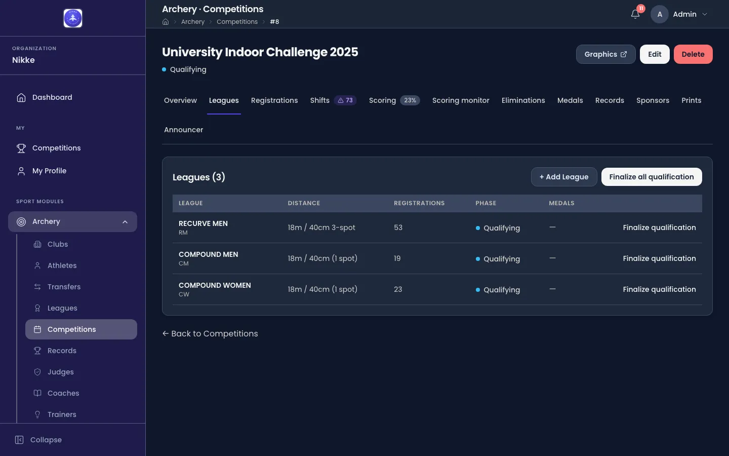Open the Scoring tab
This screenshot has height=456, width=729.
click(x=394, y=100)
